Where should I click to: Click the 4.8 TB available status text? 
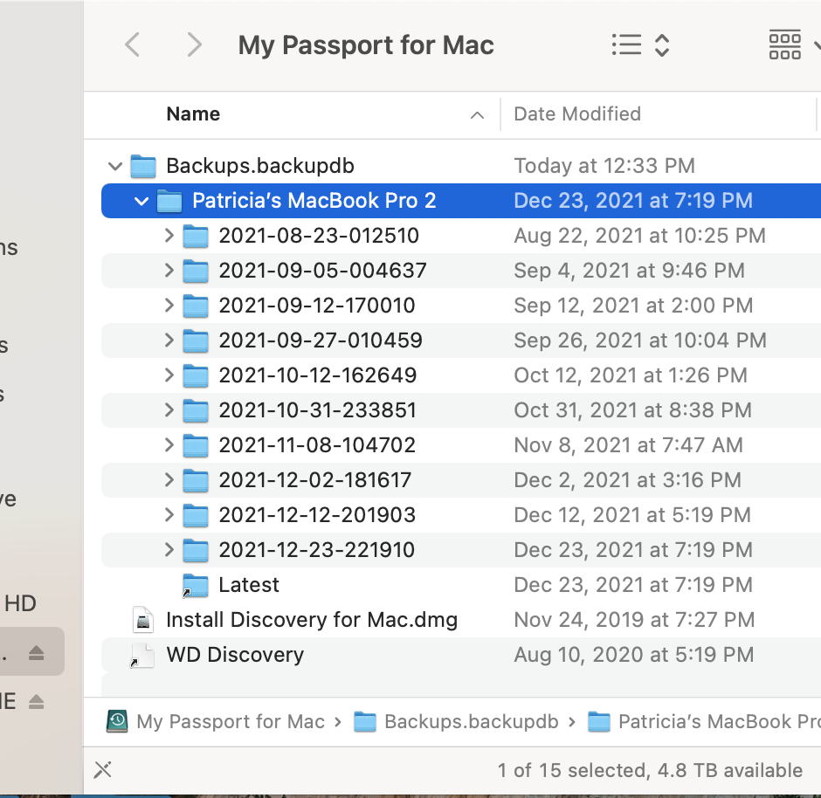730,770
